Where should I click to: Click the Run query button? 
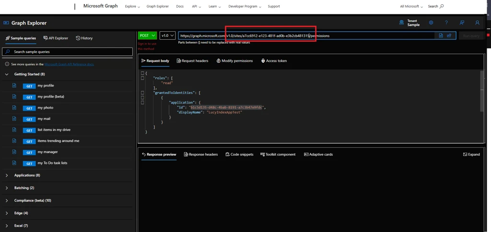[x=471, y=35]
